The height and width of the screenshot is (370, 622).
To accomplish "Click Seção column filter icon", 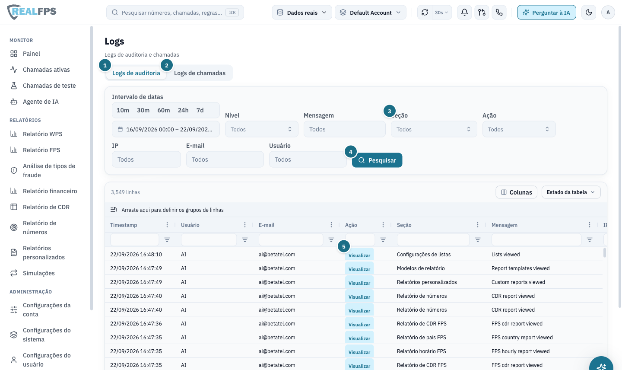I will 478,239.
